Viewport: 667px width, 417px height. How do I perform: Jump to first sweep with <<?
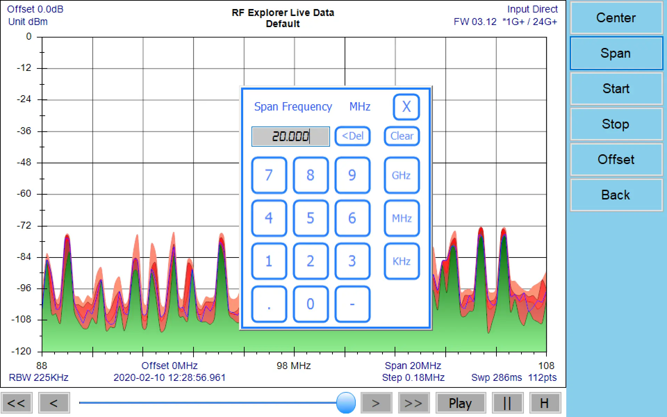point(17,403)
